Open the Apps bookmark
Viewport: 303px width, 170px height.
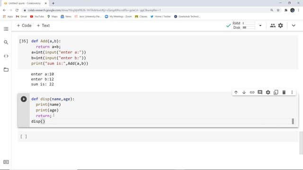(8, 17)
